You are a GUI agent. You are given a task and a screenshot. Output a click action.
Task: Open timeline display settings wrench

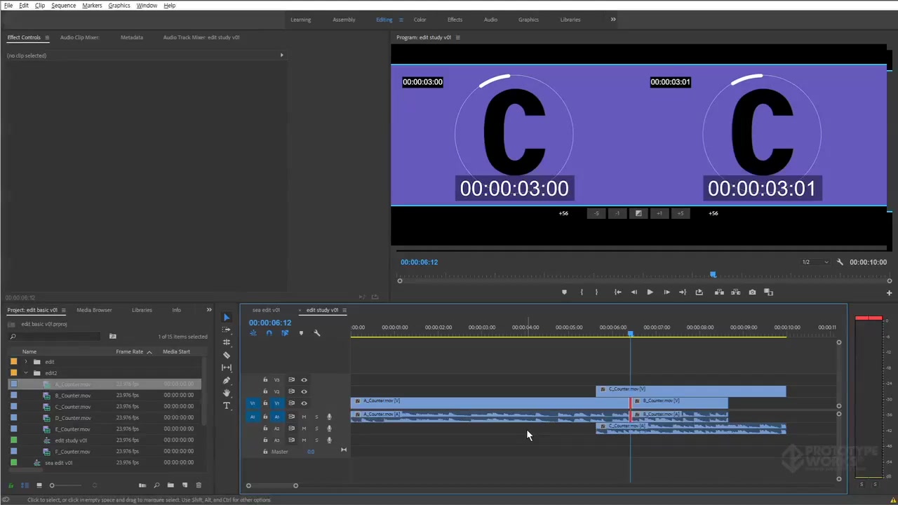pos(317,333)
